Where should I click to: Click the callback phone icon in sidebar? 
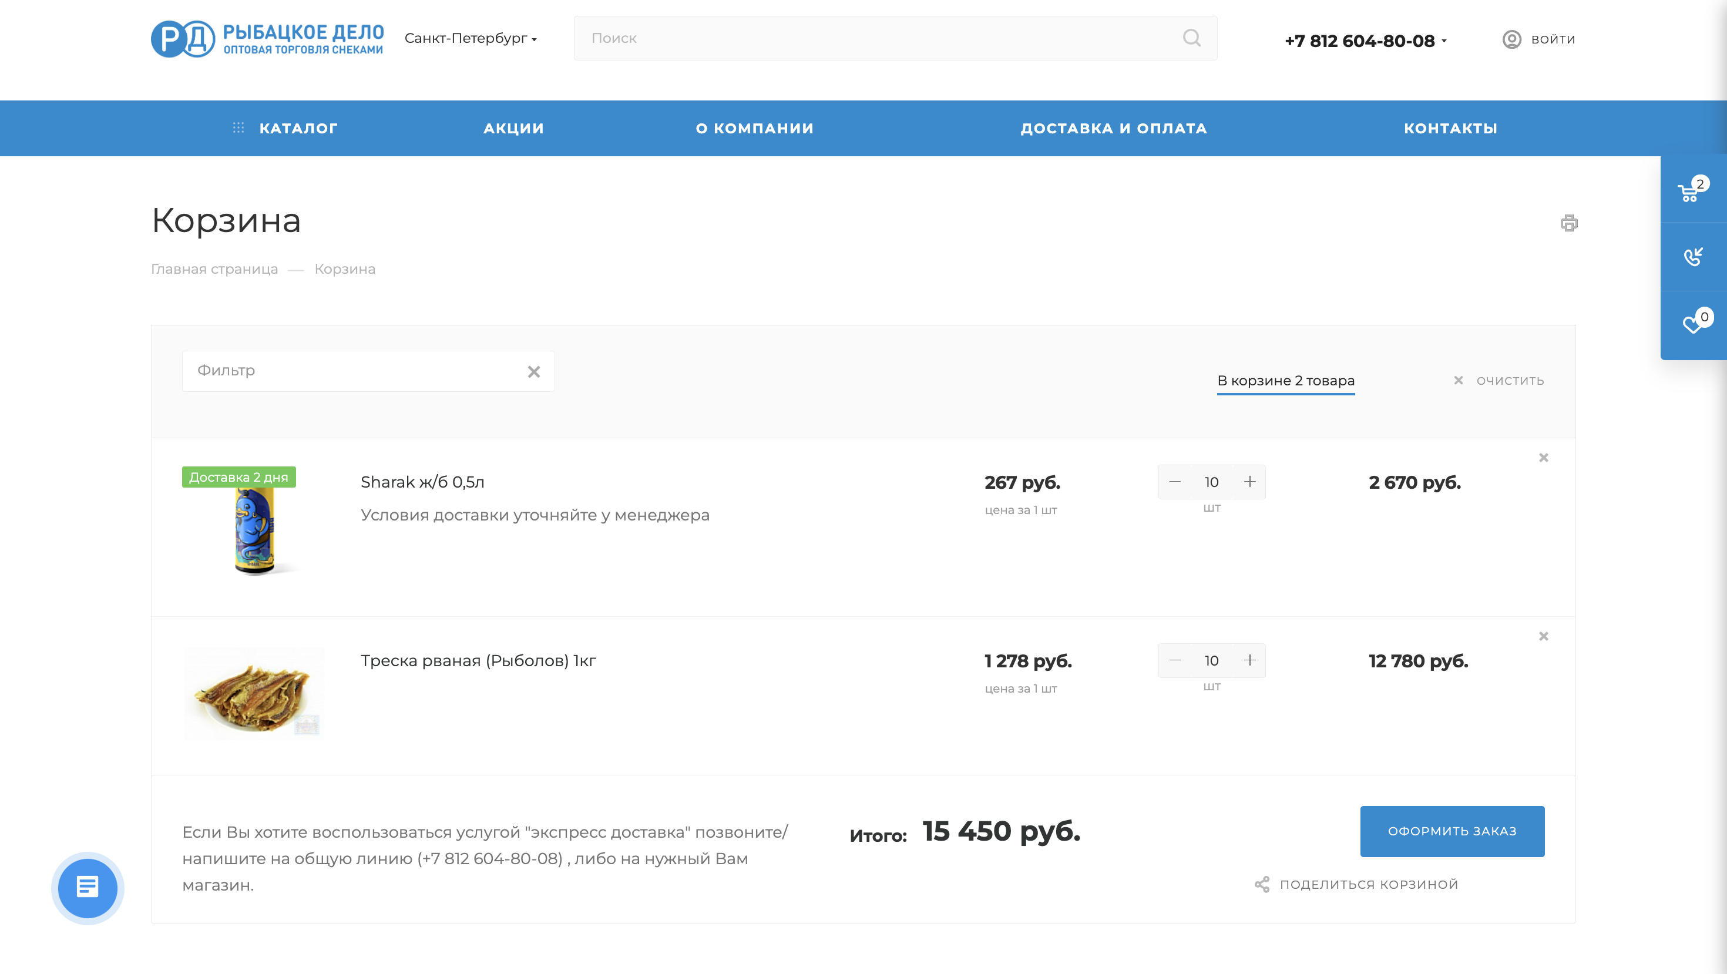tap(1692, 257)
